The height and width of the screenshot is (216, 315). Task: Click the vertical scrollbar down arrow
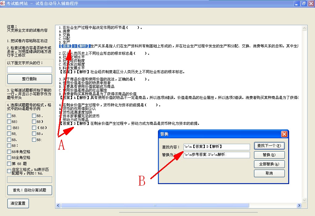[x=305, y=200]
